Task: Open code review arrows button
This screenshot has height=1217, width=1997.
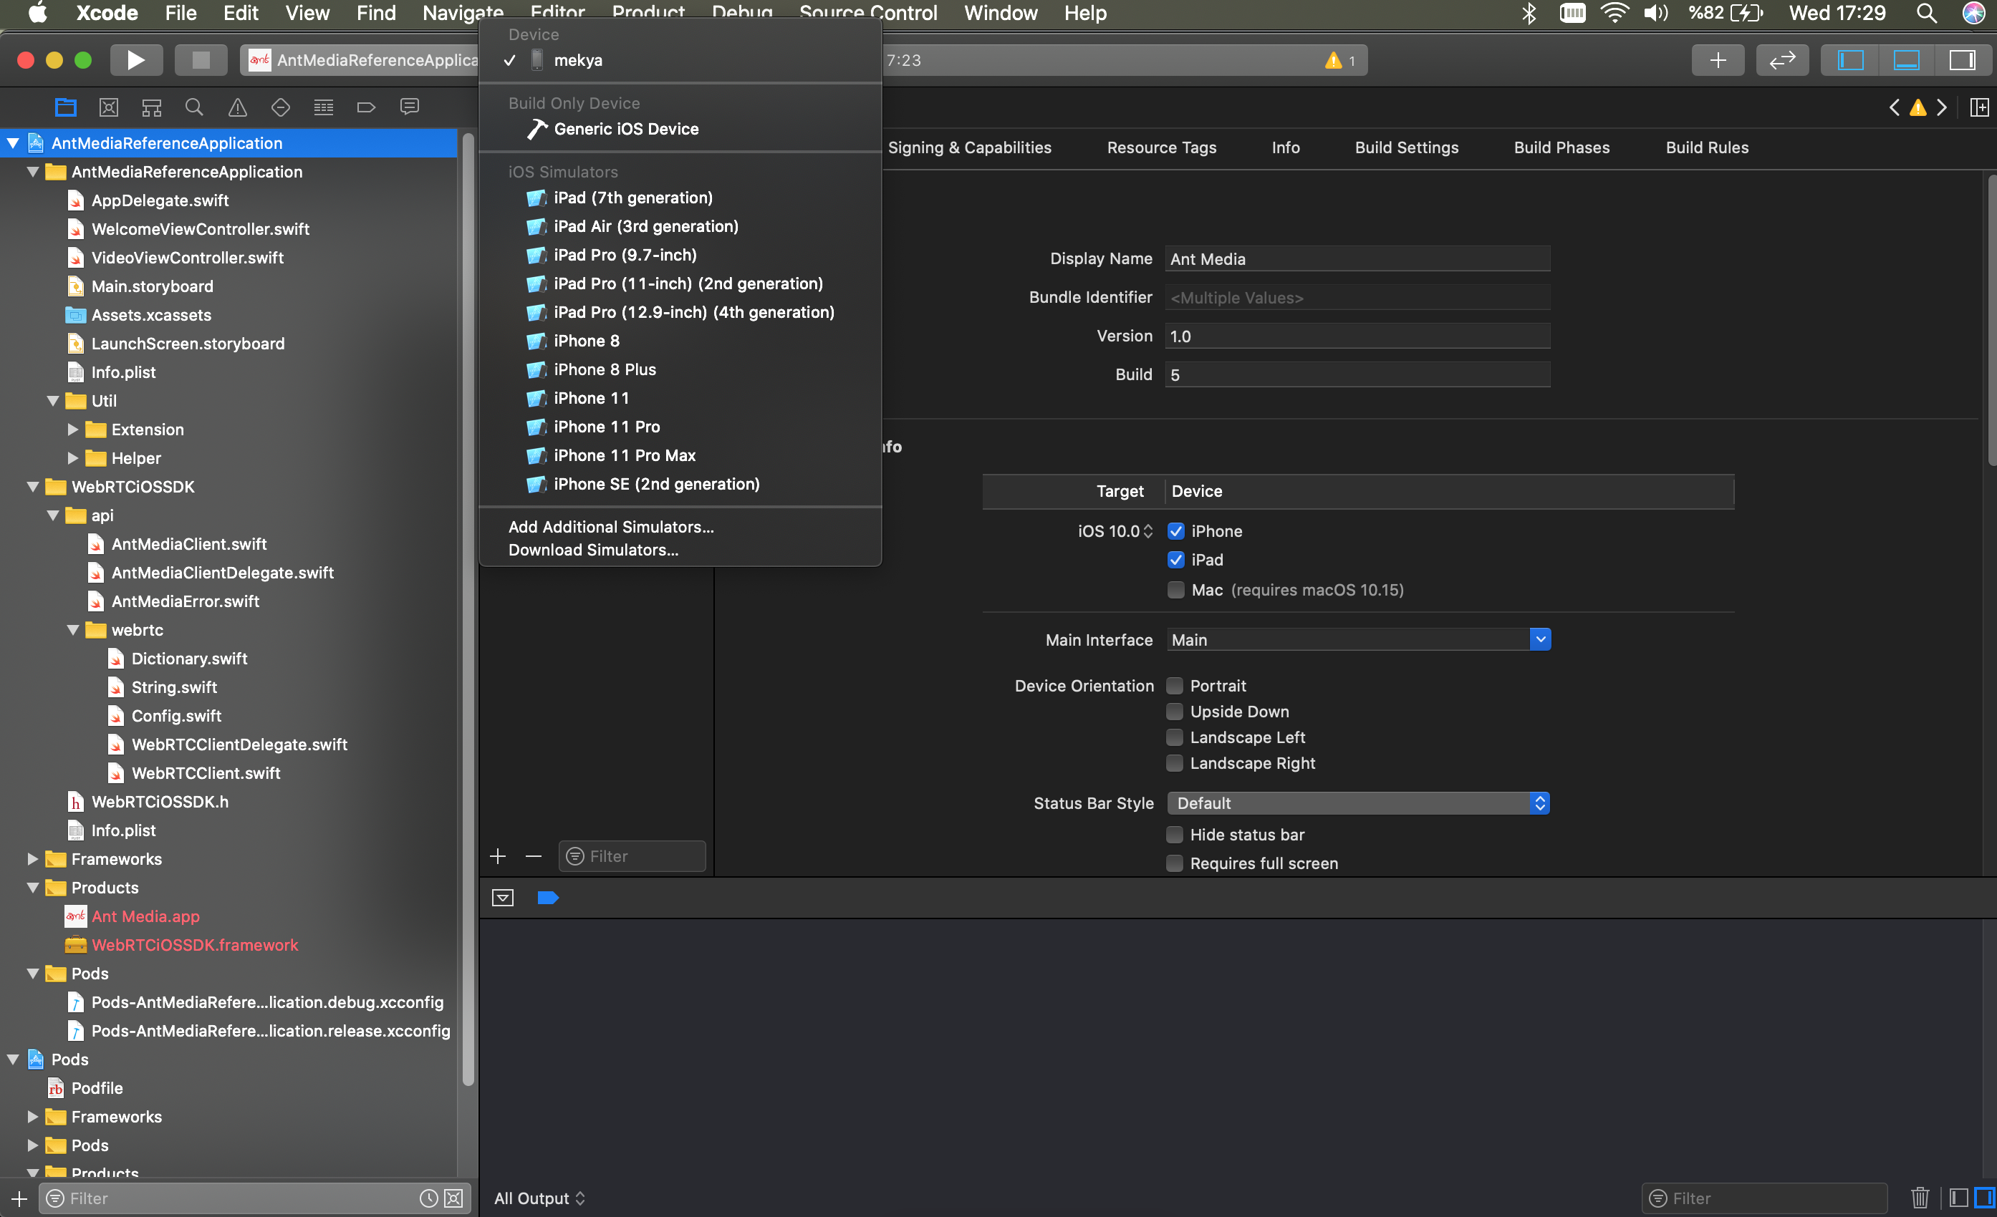Action: pos(1782,60)
